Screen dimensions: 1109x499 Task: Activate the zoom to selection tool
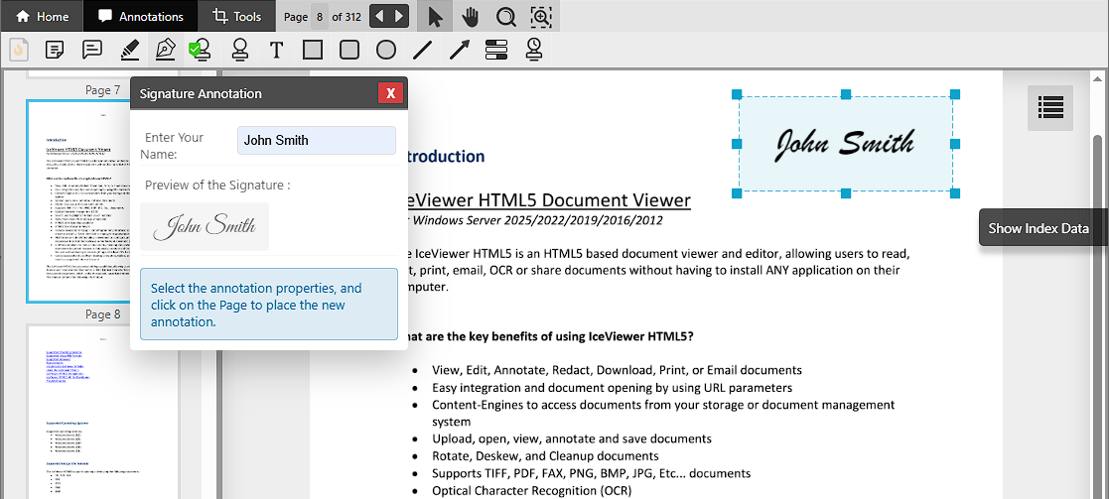(x=541, y=16)
